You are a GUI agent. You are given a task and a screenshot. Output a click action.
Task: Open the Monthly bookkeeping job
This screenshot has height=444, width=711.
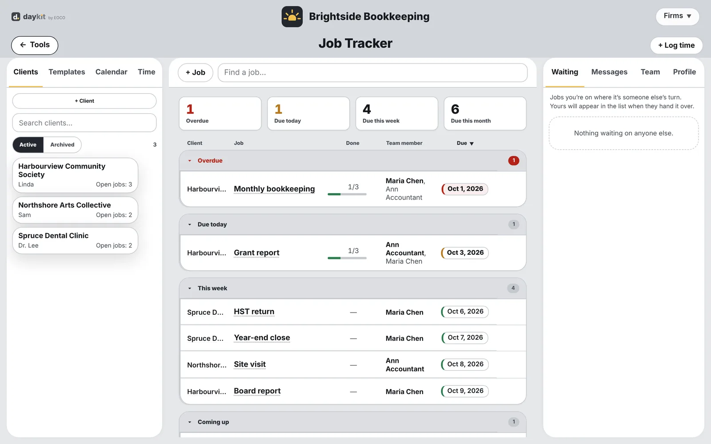(274, 189)
